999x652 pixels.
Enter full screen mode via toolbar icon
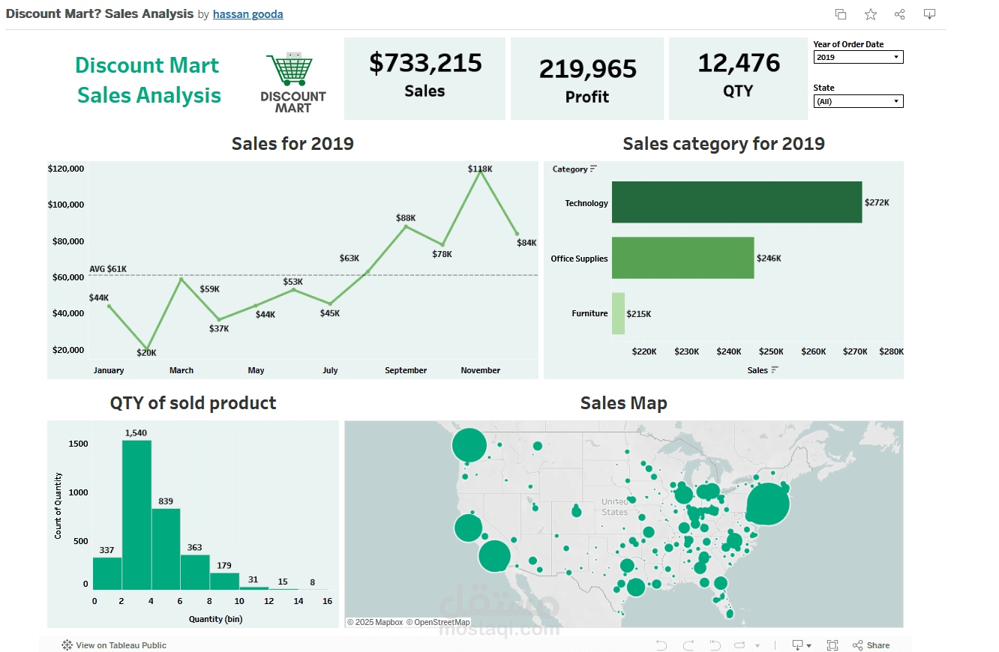832,645
